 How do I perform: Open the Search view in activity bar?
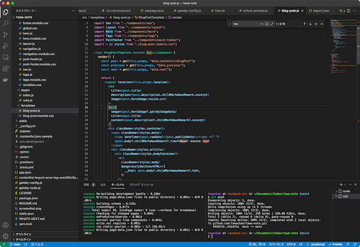5,23
